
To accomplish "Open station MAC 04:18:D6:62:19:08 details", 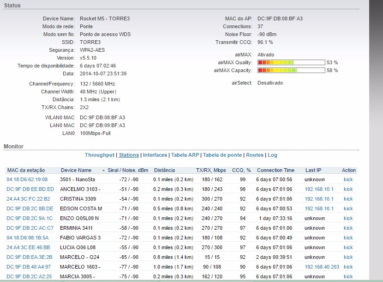I will [x=27, y=179].
